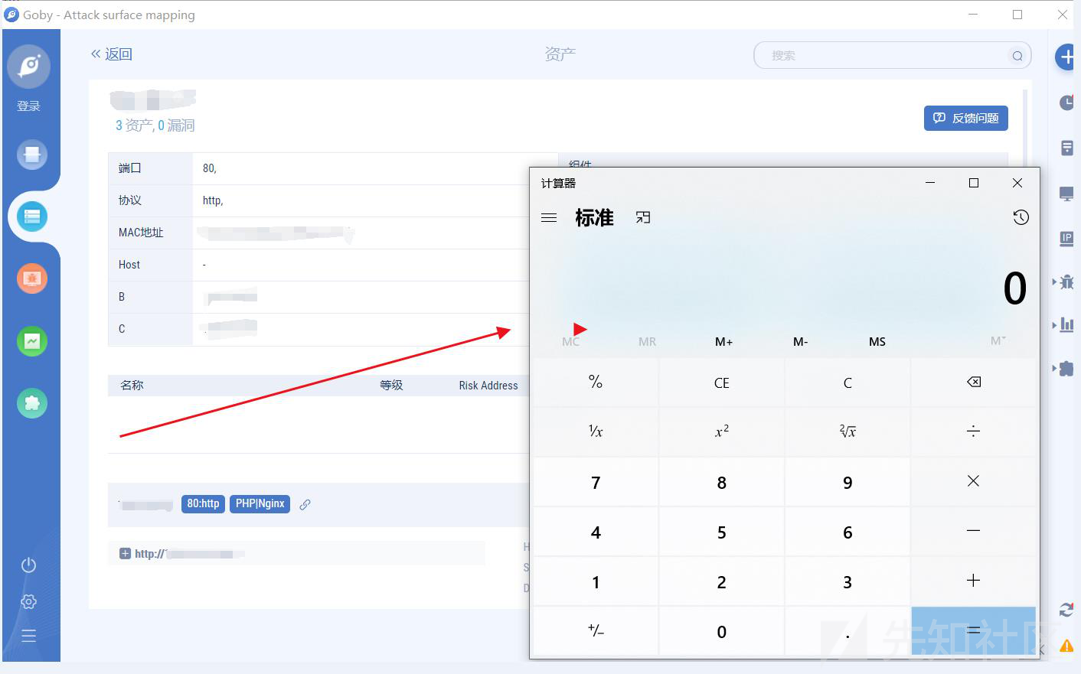Click the reciprocal 1/x key
This screenshot has width=1081, height=674.
596,431
